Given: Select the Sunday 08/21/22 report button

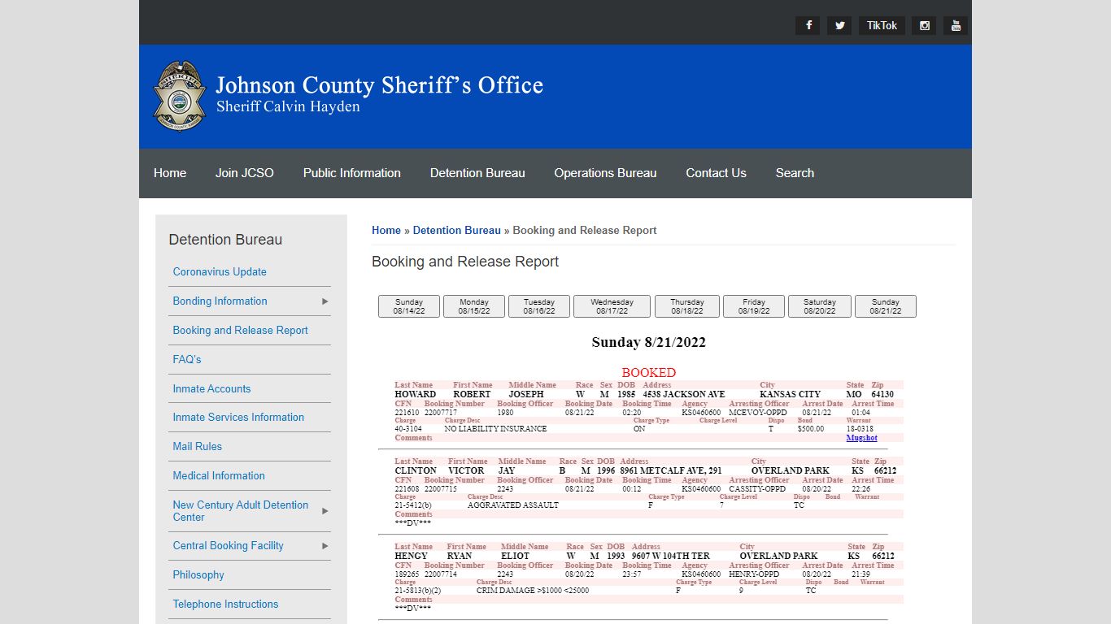Looking at the screenshot, I should (x=886, y=306).
